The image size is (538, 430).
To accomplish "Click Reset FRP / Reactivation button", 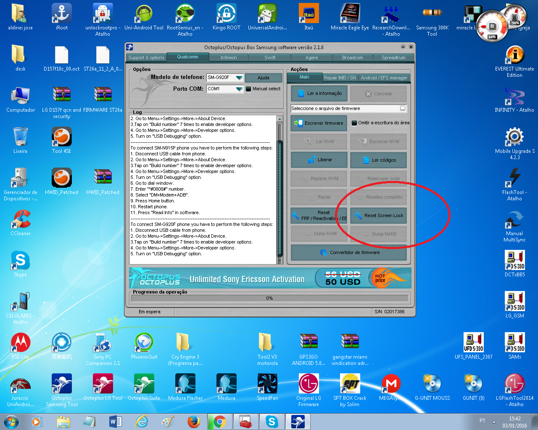I will (x=319, y=215).
